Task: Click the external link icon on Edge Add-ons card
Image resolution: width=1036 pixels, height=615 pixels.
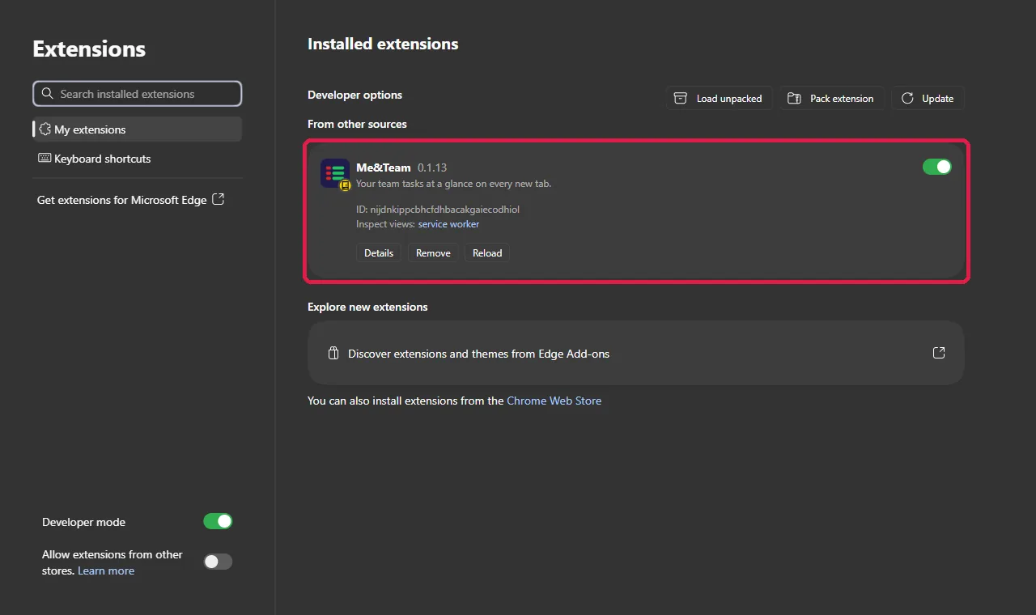Action: tap(939, 353)
